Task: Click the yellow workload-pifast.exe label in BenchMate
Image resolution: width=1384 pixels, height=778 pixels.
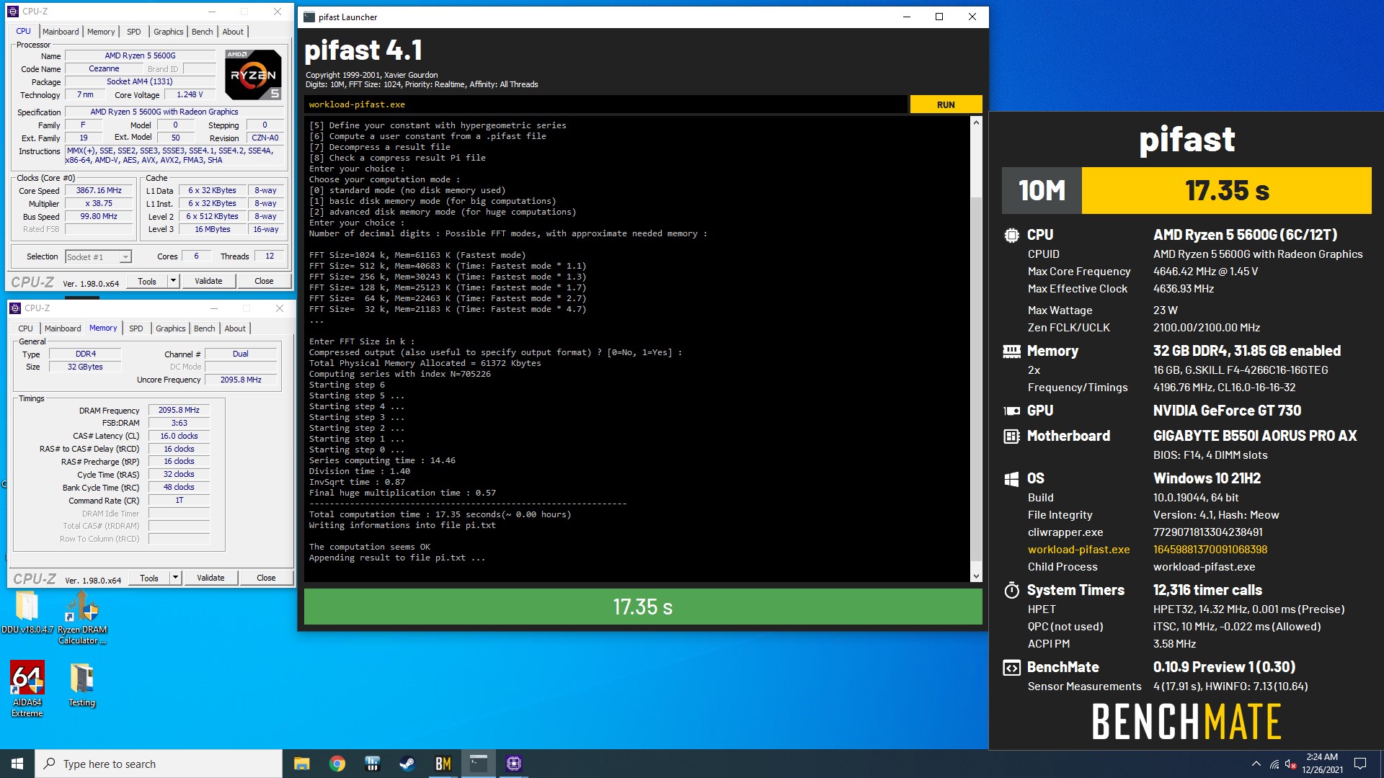Action: point(1078,550)
